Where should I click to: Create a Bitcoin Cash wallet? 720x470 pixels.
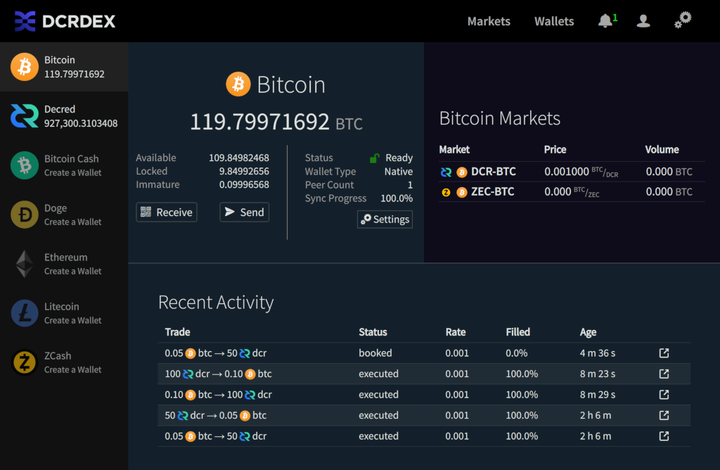tap(72, 173)
